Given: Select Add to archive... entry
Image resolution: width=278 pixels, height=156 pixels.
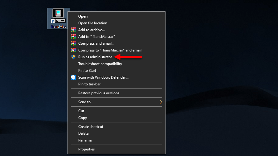Looking at the screenshot, I should coord(117,30).
